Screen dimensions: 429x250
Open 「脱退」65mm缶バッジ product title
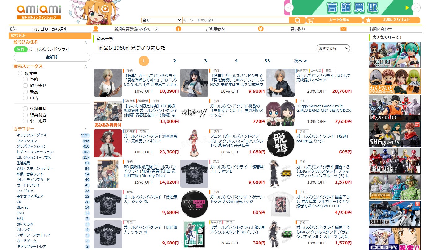point(323,139)
